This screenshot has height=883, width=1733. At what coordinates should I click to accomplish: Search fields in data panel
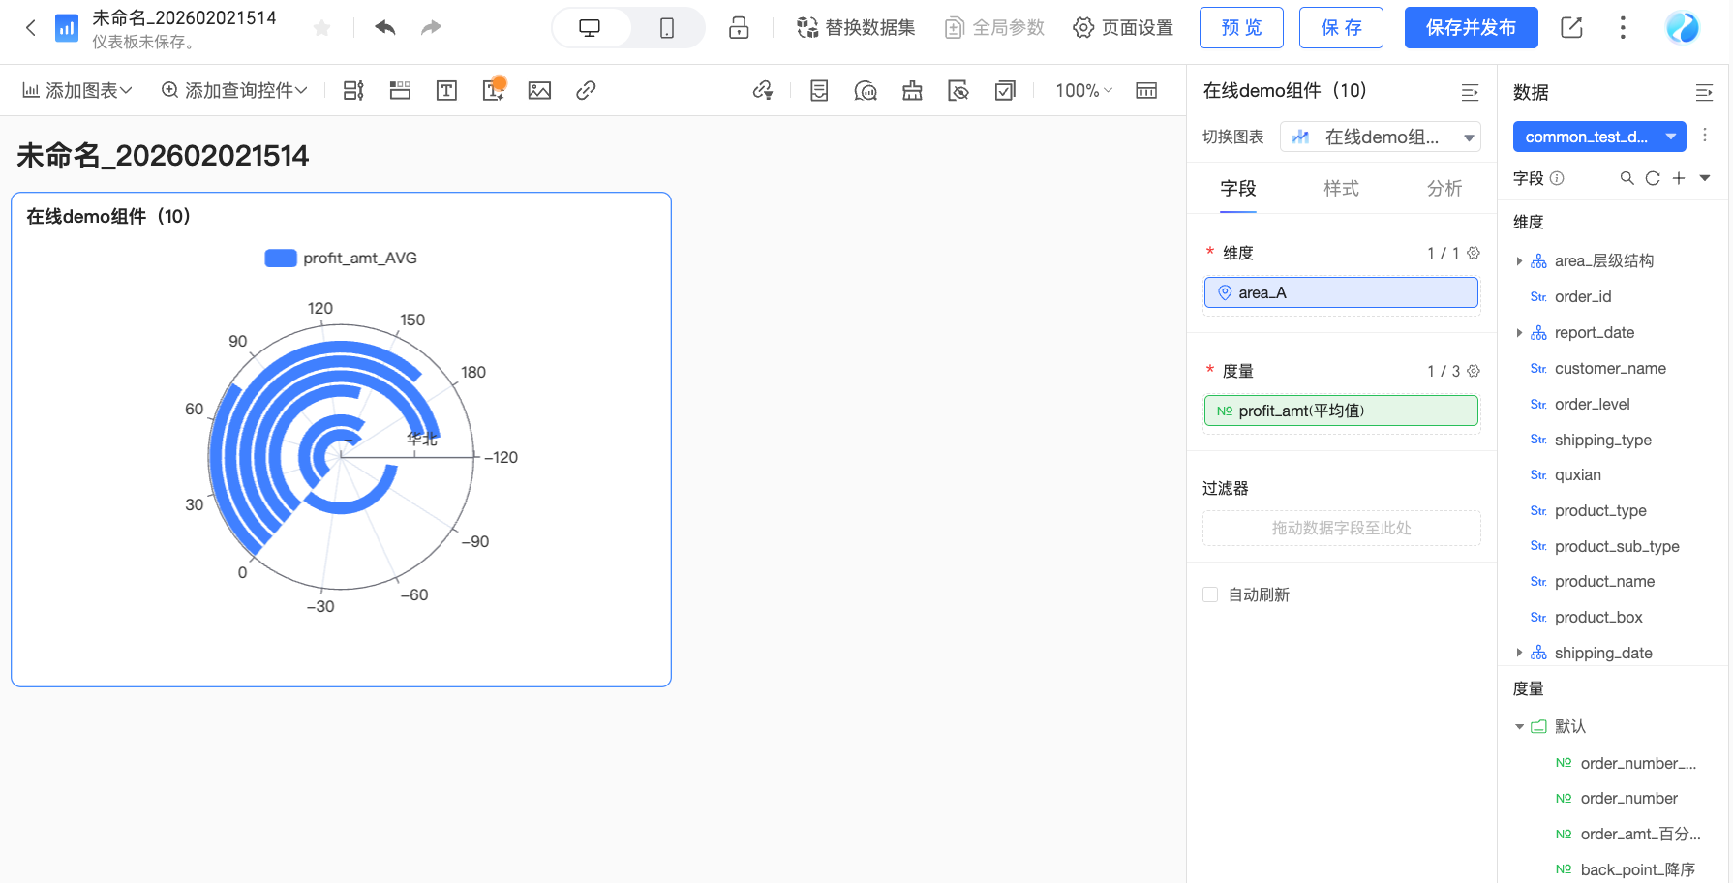click(x=1627, y=178)
